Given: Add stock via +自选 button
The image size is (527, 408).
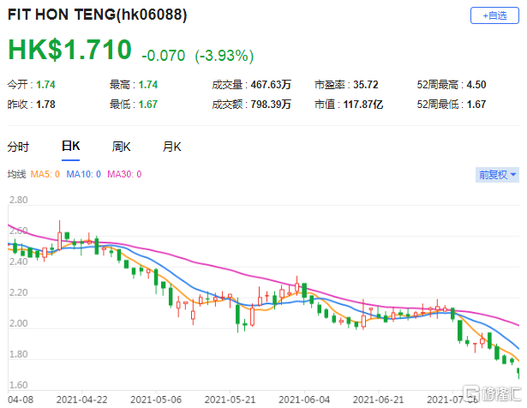Looking at the screenshot, I should pyautogui.click(x=494, y=15).
